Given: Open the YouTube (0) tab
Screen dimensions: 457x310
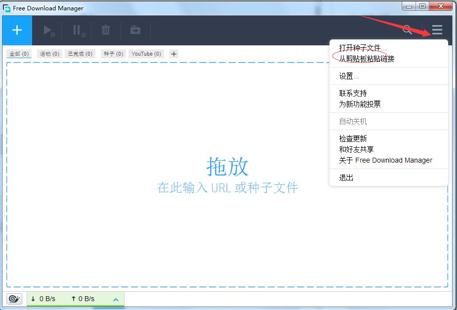Looking at the screenshot, I should 146,54.
